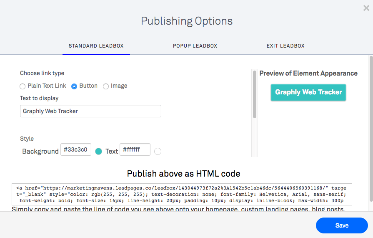Click the Text to display input field
This screenshot has height=238, width=373.
(90, 111)
